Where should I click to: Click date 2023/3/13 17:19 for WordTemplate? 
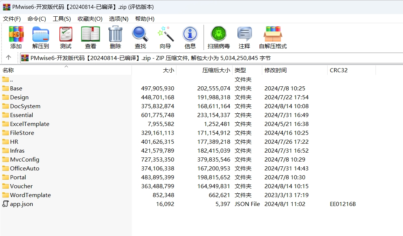tap(287, 195)
